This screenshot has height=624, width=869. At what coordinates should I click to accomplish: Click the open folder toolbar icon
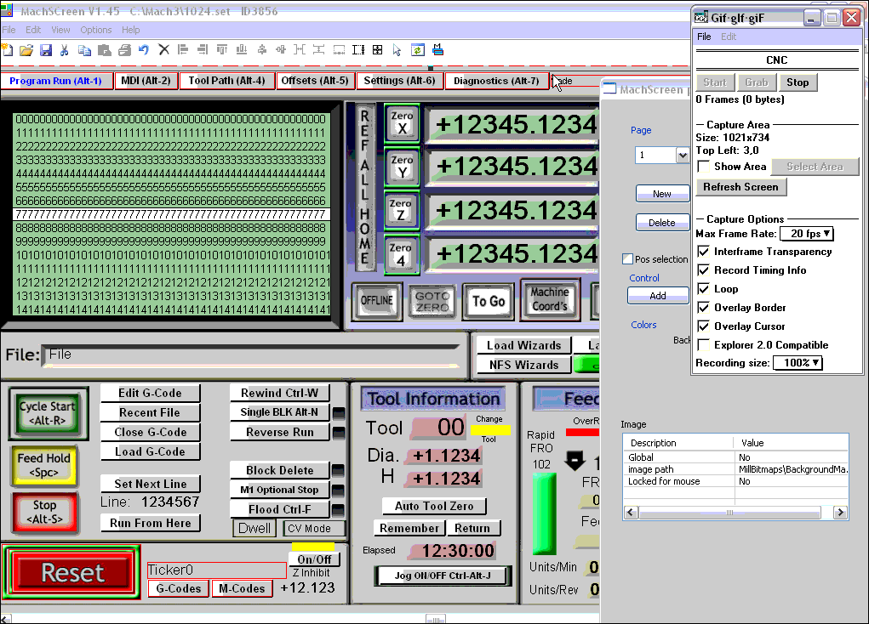pyautogui.click(x=26, y=50)
